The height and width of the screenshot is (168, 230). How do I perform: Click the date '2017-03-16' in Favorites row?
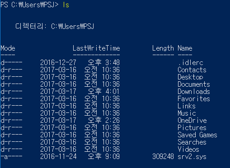[x=58, y=99]
